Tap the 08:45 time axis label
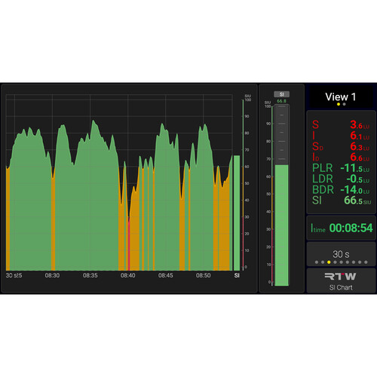This screenshot has height=377, width=377. pyautogui.click(x=166, y=275)
